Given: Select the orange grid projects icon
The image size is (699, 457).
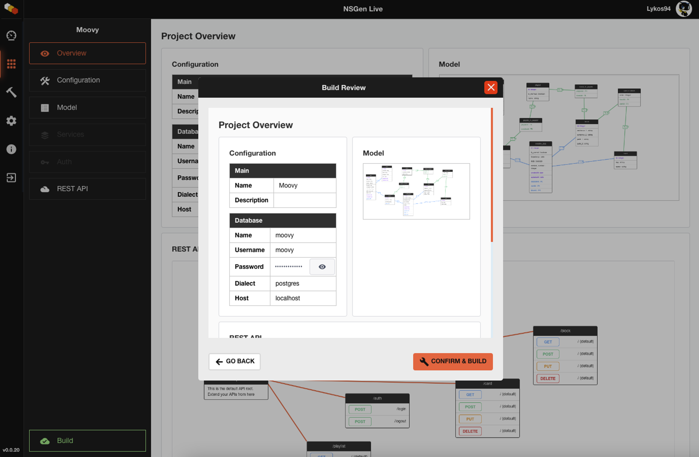Looking at the screenshot, I should pyautogui.click(x=11, y=64).
